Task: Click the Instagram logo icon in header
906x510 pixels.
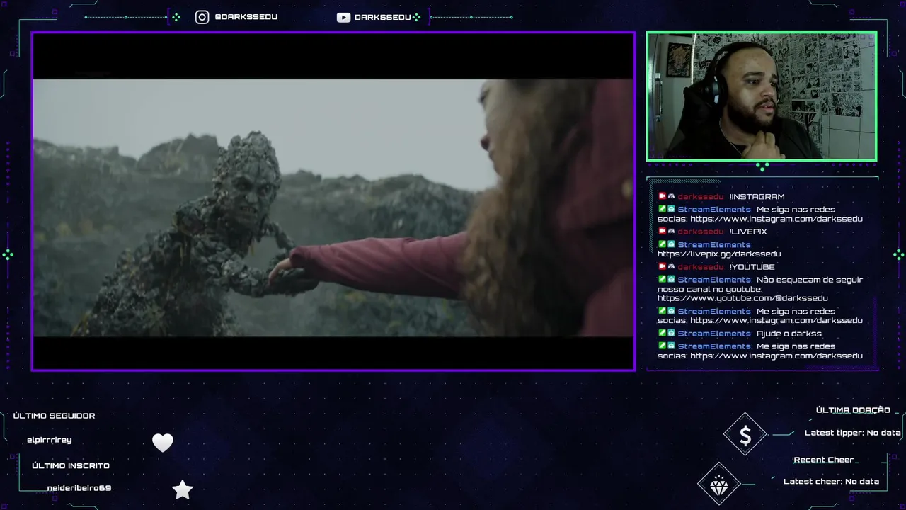Action: coord(202,17)
